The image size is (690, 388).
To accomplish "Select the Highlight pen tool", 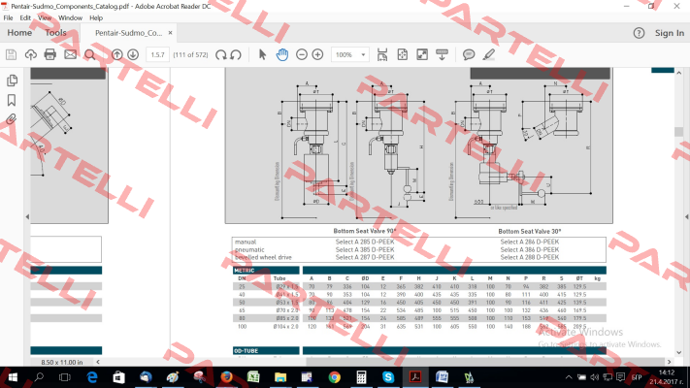I will [488, 54].
